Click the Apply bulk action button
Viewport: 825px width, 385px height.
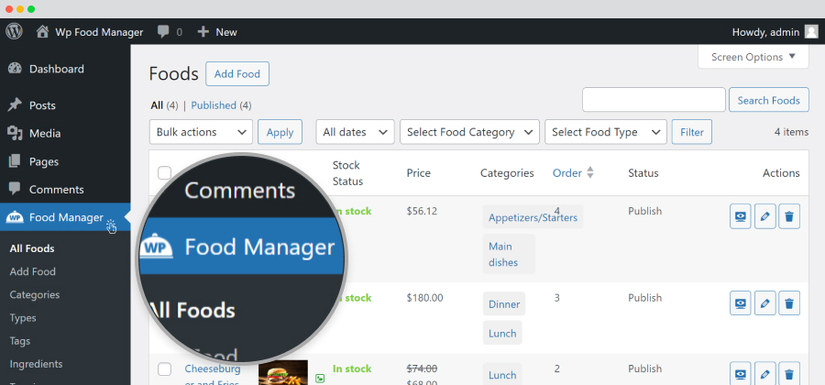pos(280,132)
